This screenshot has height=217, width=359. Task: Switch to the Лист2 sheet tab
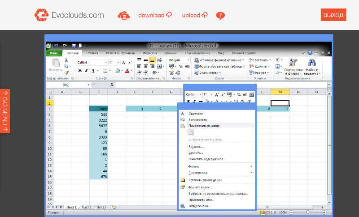(87, 207)
